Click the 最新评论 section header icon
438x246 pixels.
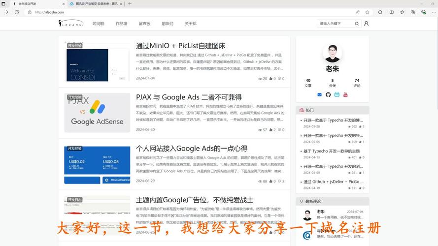pos(302,201)
